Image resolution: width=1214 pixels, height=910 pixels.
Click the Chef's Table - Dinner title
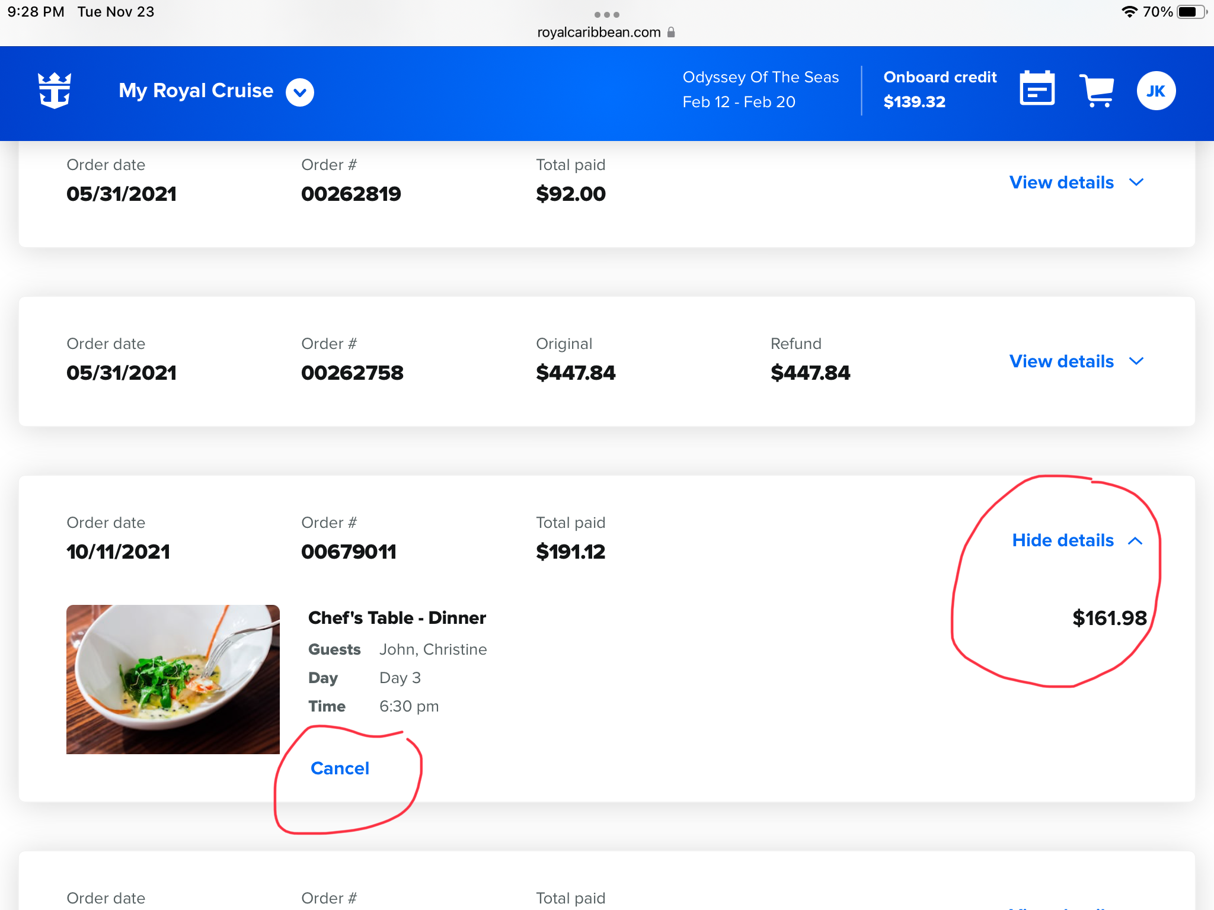(x=397, y=618)
